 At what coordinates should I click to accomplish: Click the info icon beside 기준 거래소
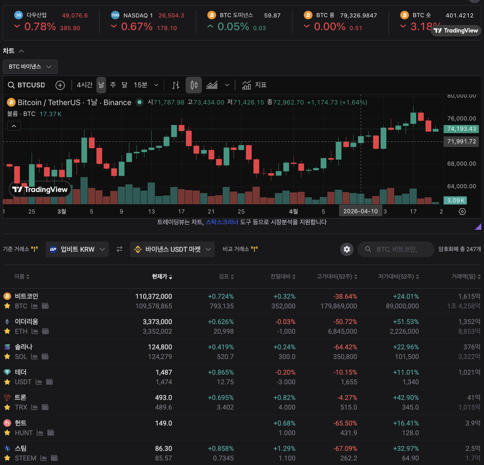pyautogui.click(x=35, y=249)
